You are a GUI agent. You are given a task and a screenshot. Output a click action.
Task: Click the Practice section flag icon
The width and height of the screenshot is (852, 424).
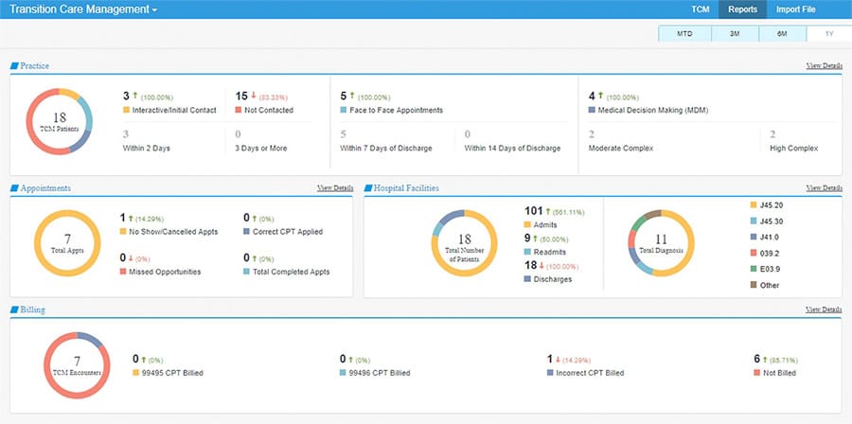coord(14,65)
